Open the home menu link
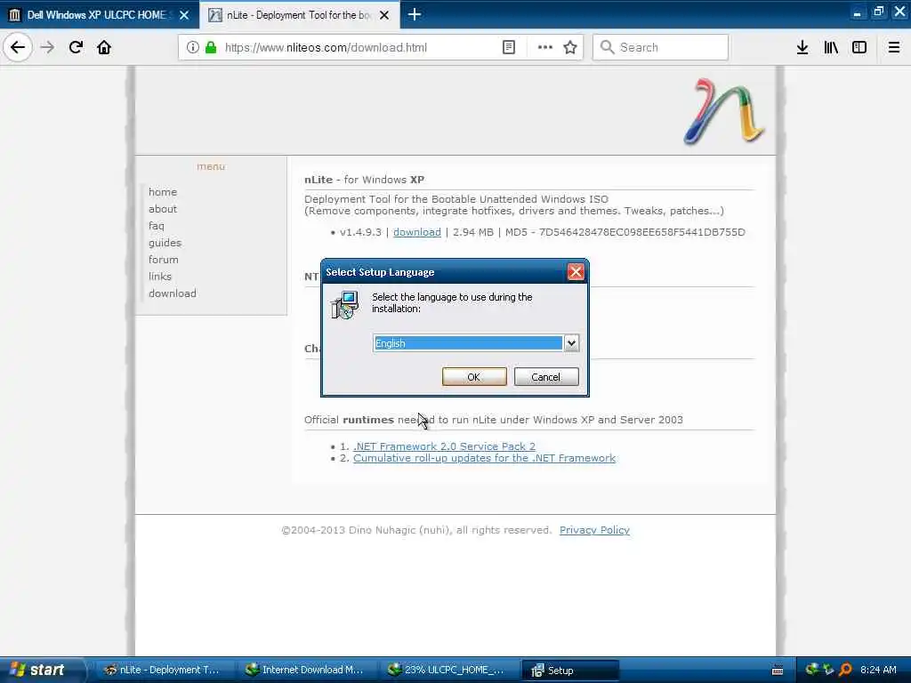This screenshot has width=911, height=683. click(x=163, y=192)
